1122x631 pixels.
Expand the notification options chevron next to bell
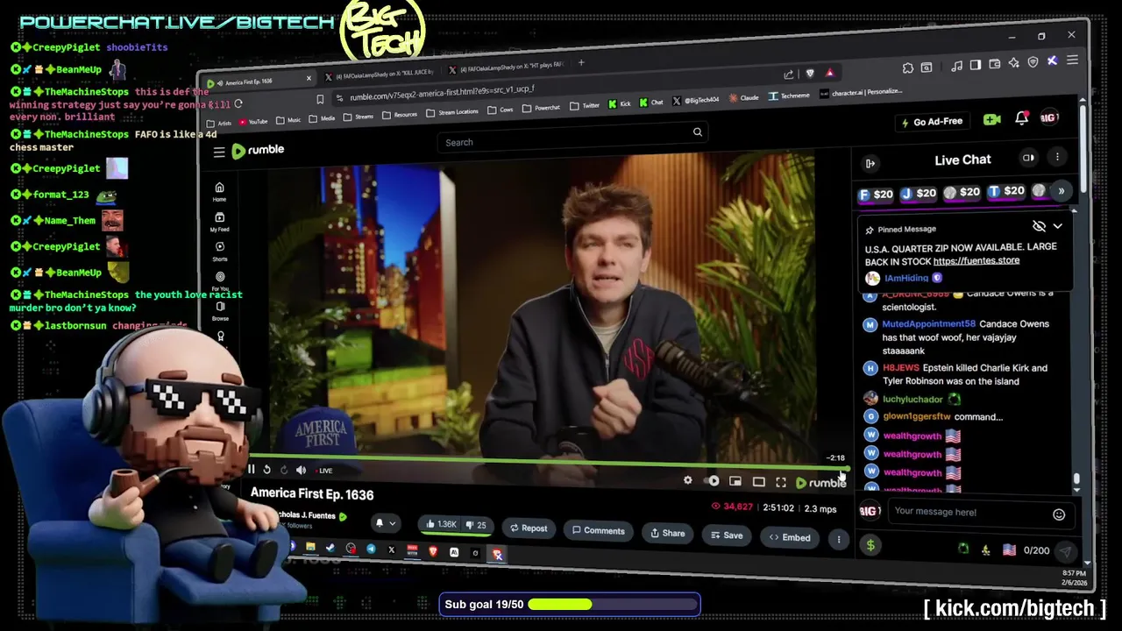pos(392,523)
